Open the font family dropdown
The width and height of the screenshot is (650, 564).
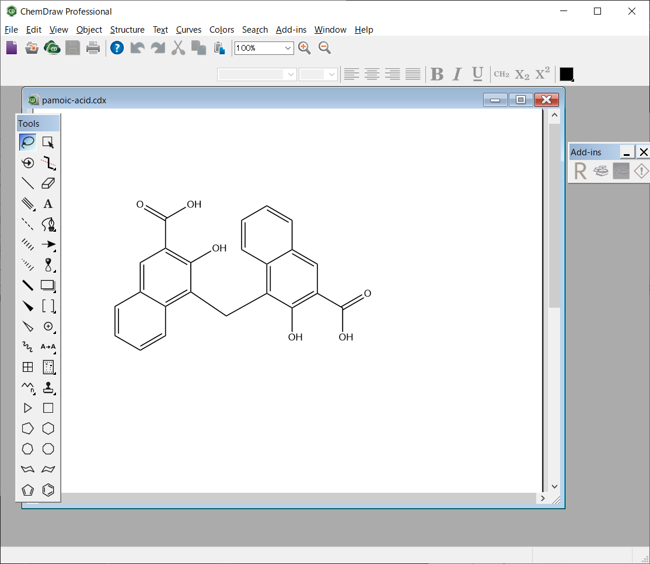(290, 74)
